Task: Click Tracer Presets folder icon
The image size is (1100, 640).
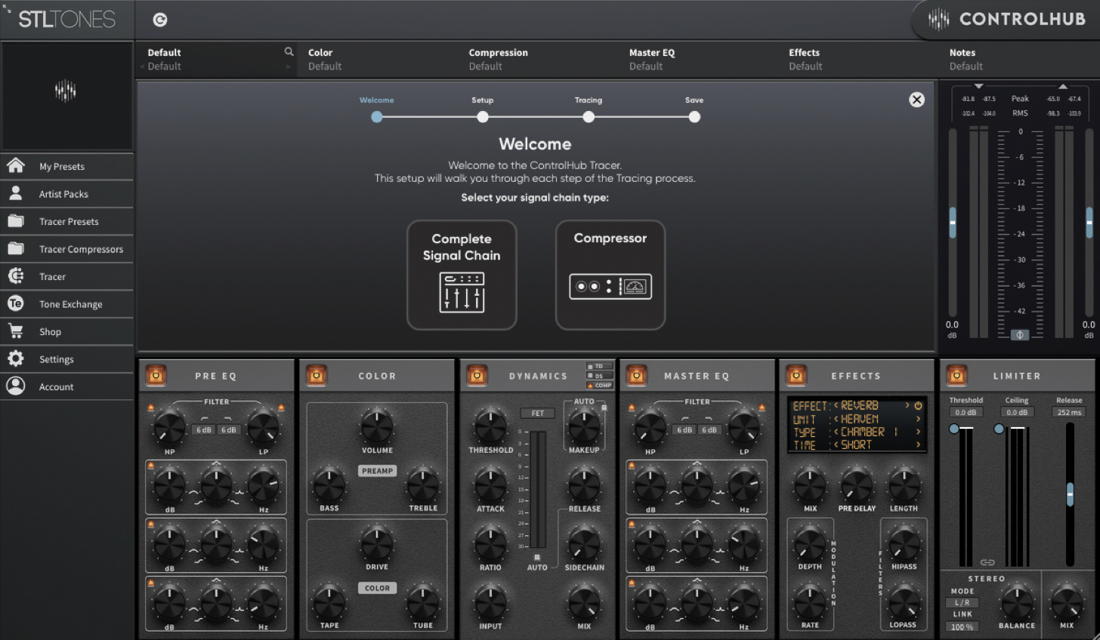Action: pos(16,221)
